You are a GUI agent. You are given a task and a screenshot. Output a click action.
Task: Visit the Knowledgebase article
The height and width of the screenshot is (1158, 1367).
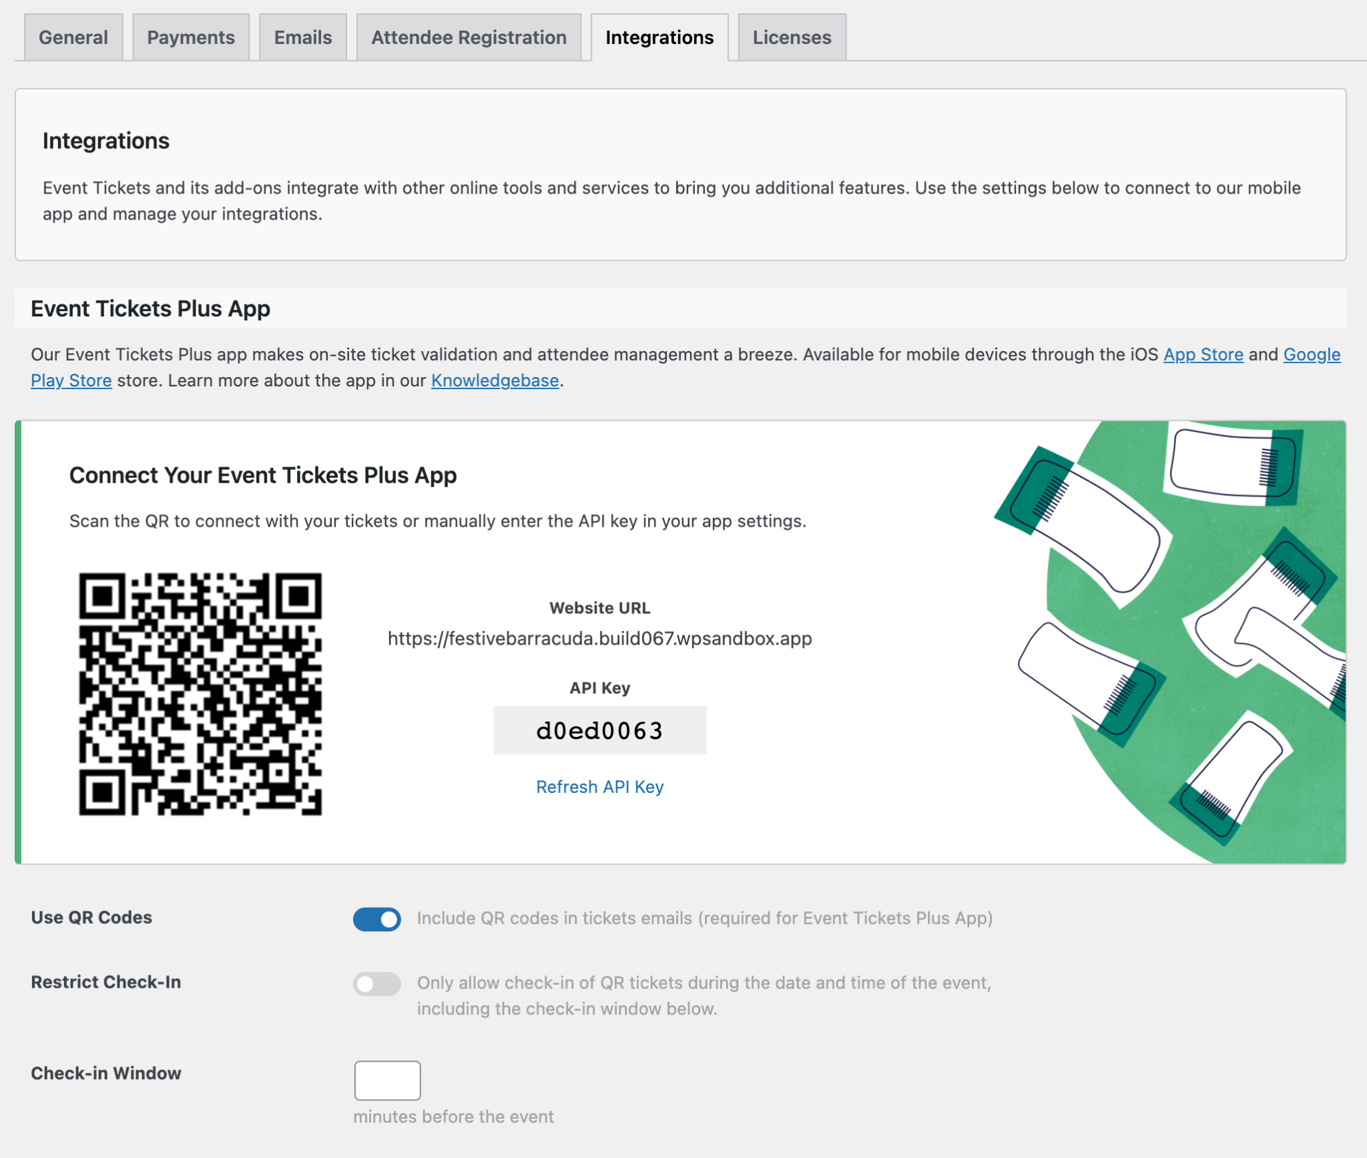(x=494, y=380)
